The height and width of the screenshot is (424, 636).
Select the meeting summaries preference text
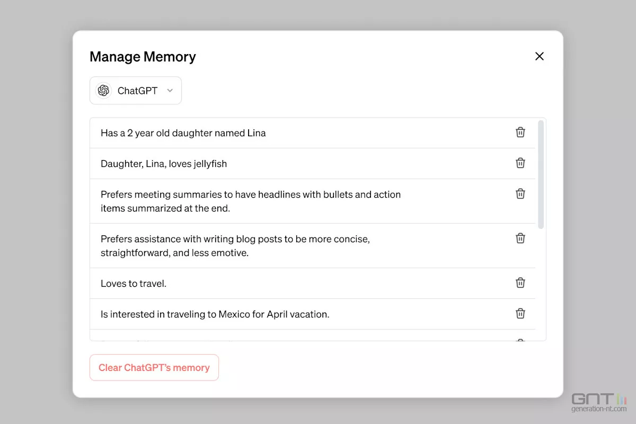[x=251, y=201]
